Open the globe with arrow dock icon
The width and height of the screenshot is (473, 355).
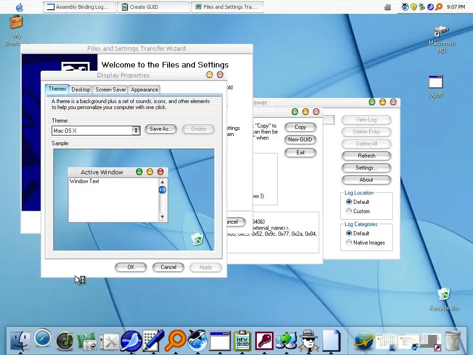click(364, 341)
